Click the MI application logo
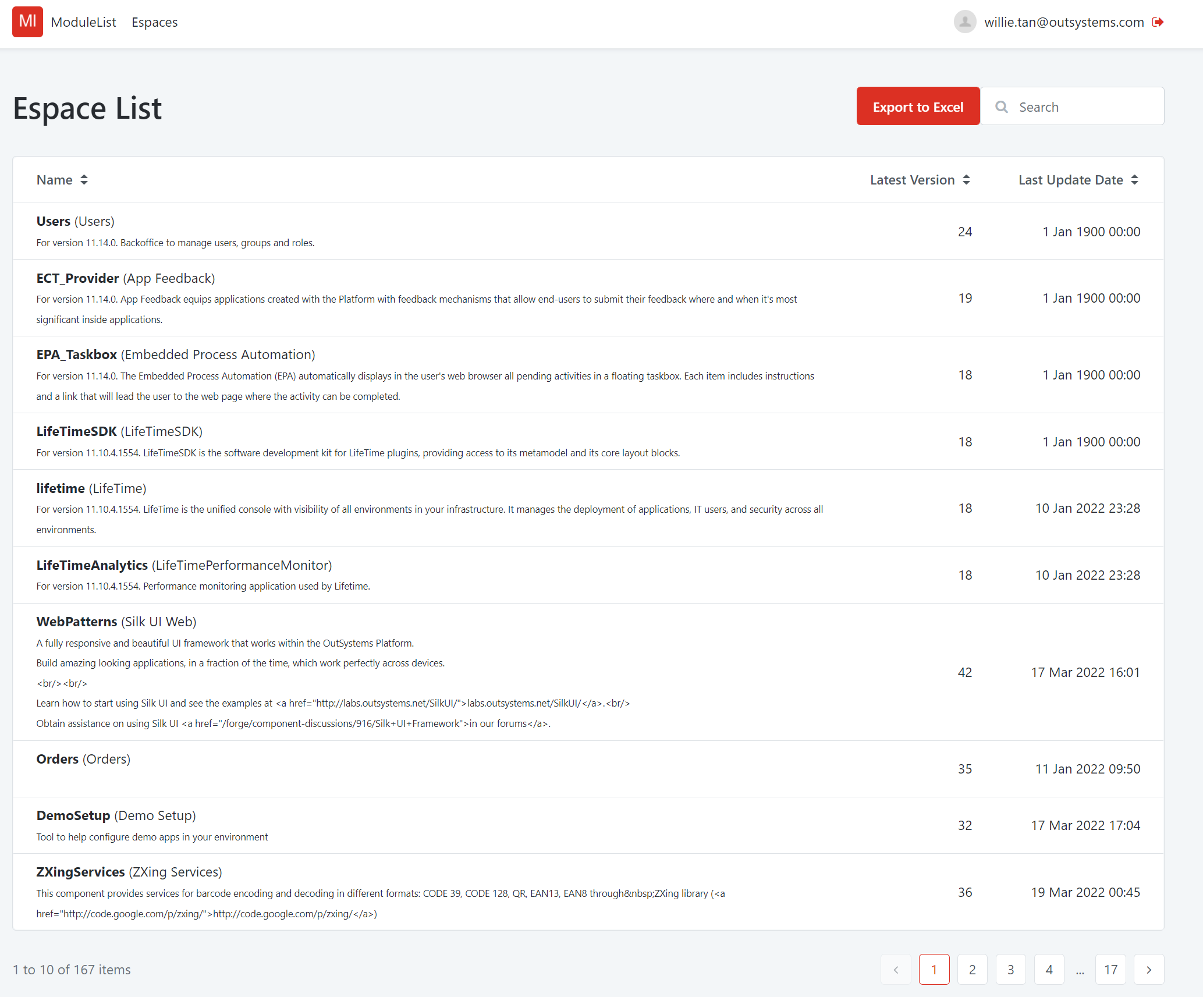 point(27,22)
